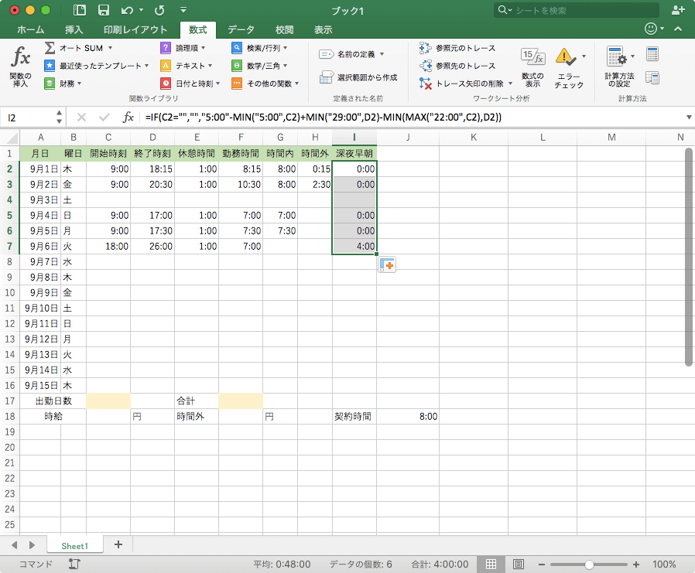The image size is (695, 573).
Task: Click the Calculate Sheet icon
Action: tap(652, 77)
